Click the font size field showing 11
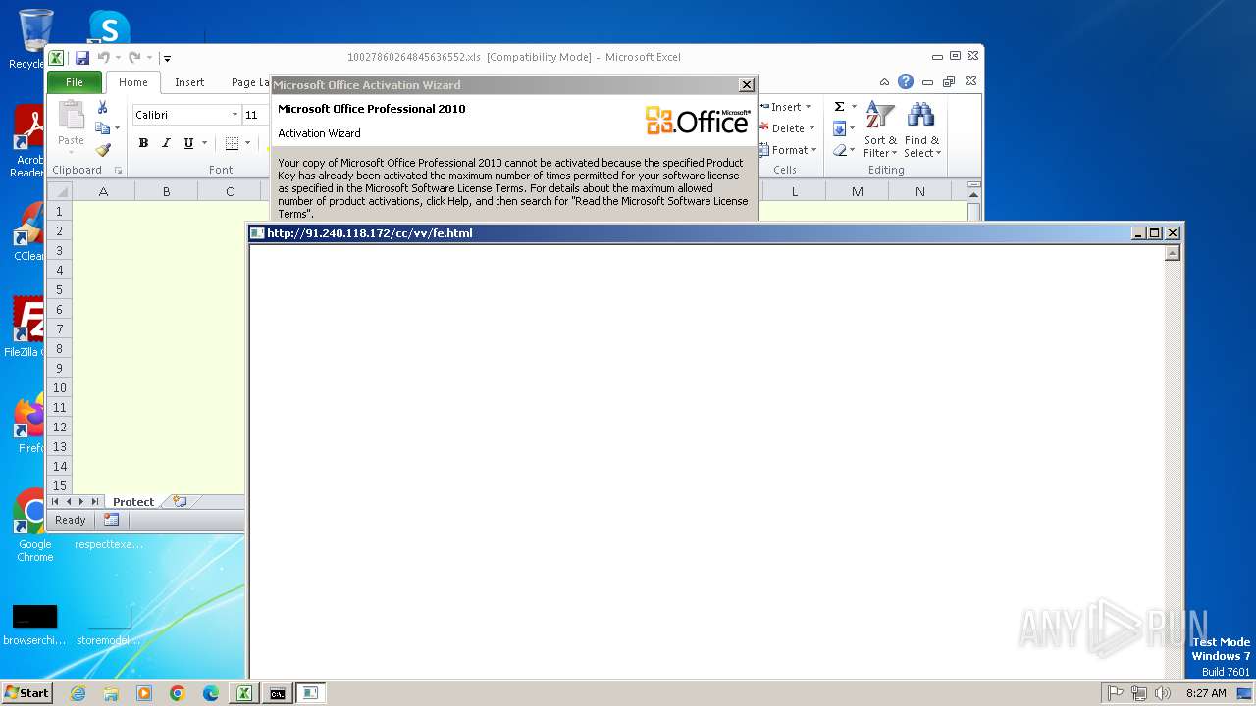Viewport: 1256px width, 706px height. pos(255,115)
